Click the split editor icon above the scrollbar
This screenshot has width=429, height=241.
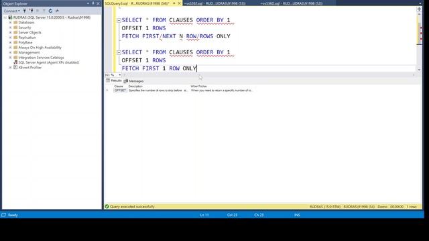[419, 9]
